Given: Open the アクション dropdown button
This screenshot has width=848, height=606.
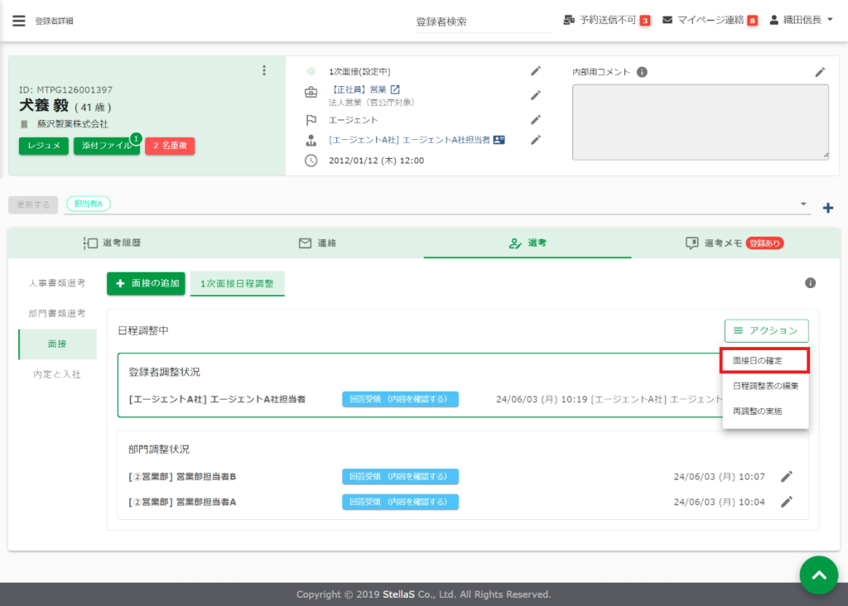Looking at the screenshot, I should click(x=766, y=330).
